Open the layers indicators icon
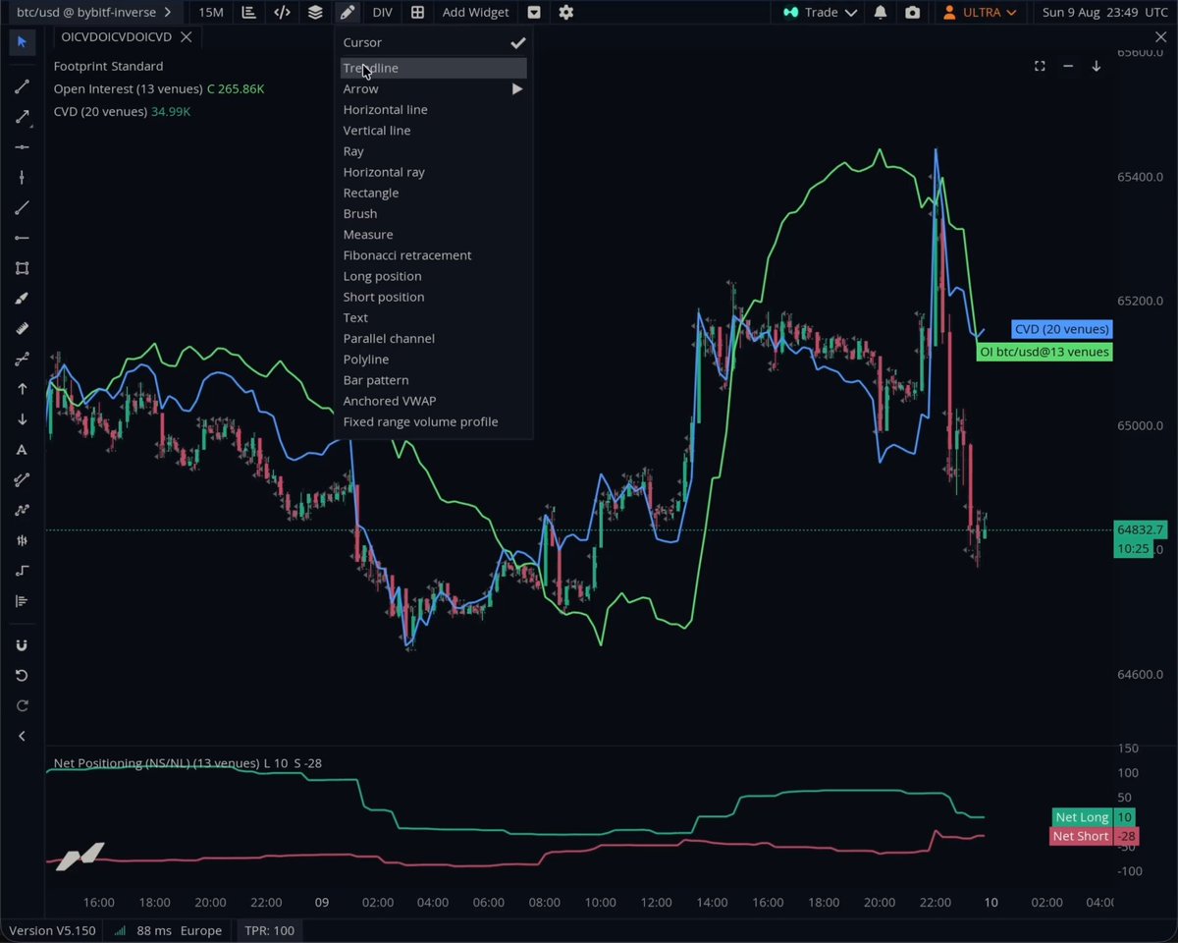Image resolution: width=1178 pixels, height=943 pixels. pyautogui.click(x=315, y=13)
